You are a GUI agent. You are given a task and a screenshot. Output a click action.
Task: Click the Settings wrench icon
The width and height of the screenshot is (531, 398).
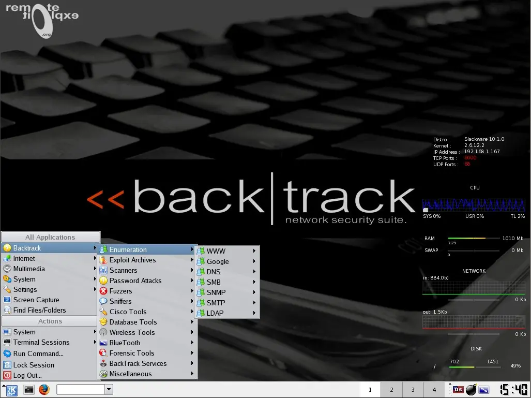coord(7,289)
